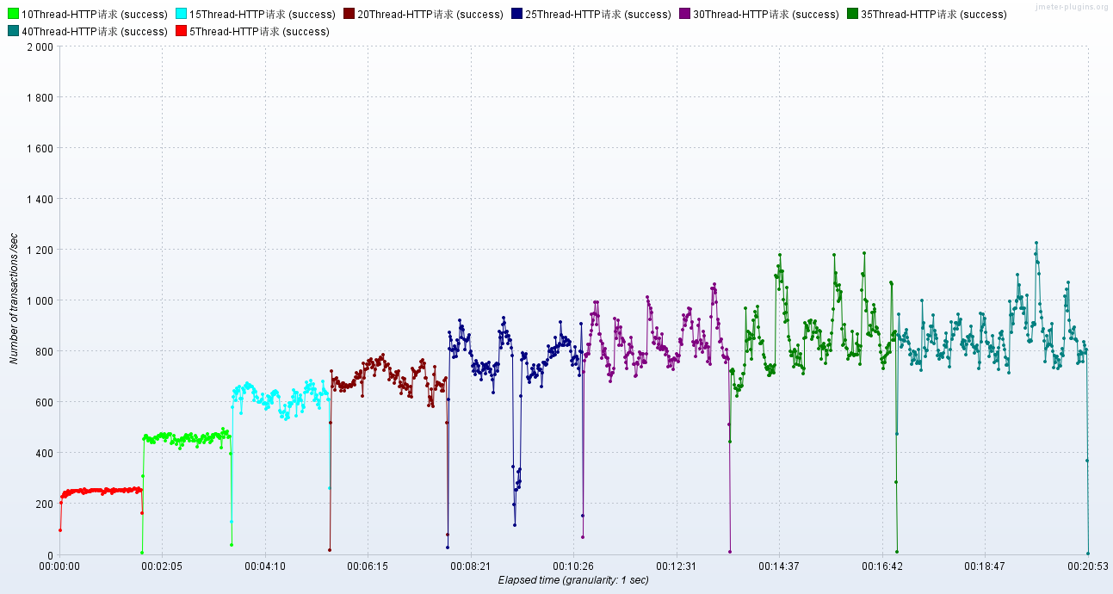Click the 'Number of transactions /sec' y-axis title
The height and width of the screenshot is (594, 1113).
pos(14,297)
